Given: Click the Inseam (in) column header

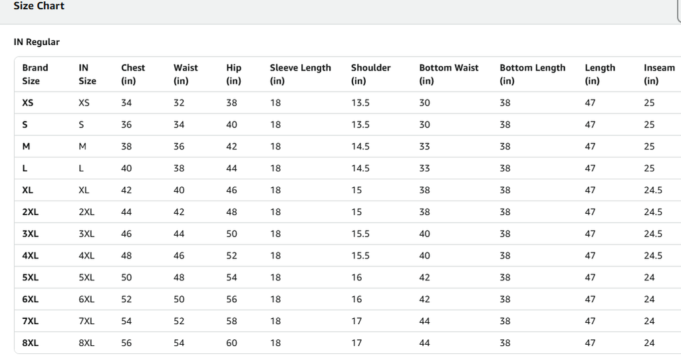Looking at the screenshot, I should pos(658,74).
